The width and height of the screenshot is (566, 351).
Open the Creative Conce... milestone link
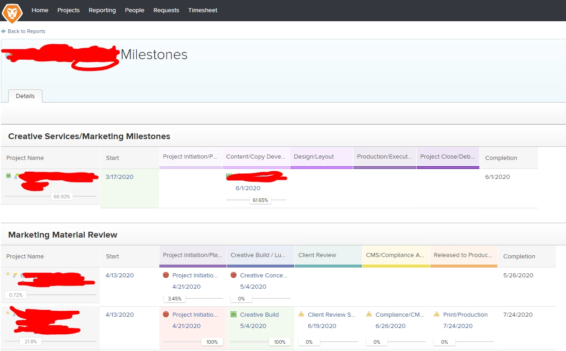[x=264, y=275]
